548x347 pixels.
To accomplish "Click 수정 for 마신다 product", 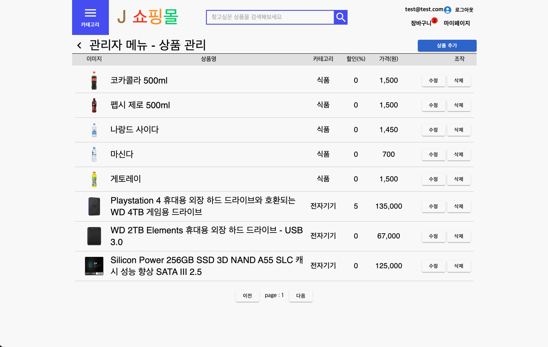I will click(433, 155).
